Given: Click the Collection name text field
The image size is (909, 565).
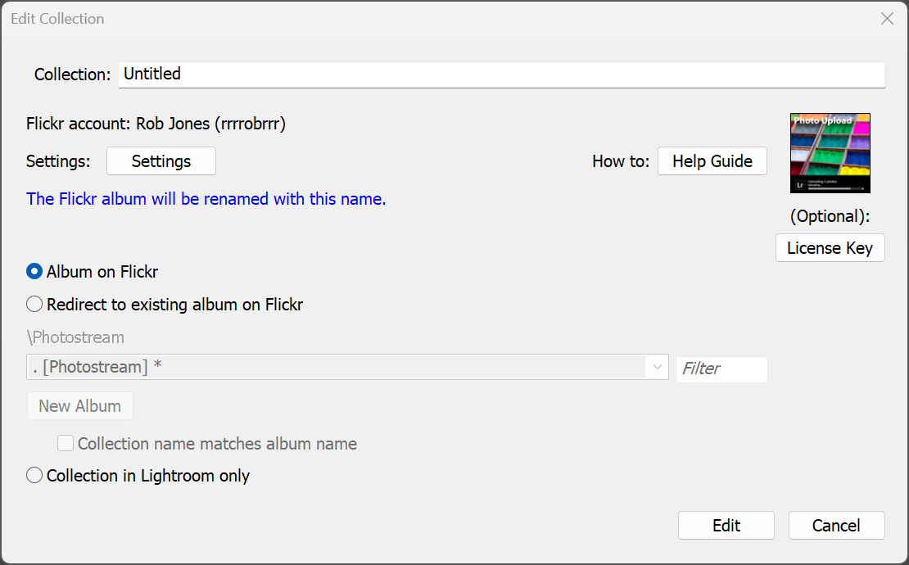Looking at the screenshot, I should click(501, 75).
